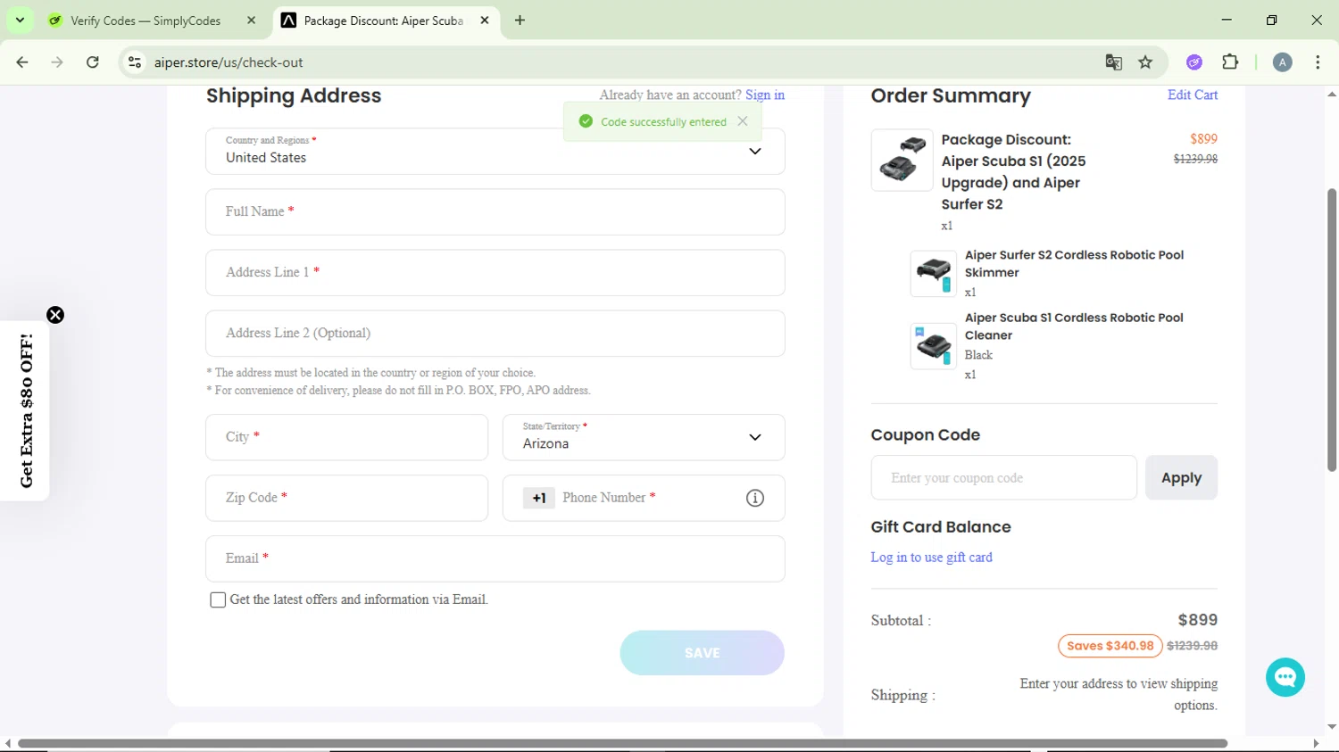Show phone number info tooltip icon

[x=755, y=498]
